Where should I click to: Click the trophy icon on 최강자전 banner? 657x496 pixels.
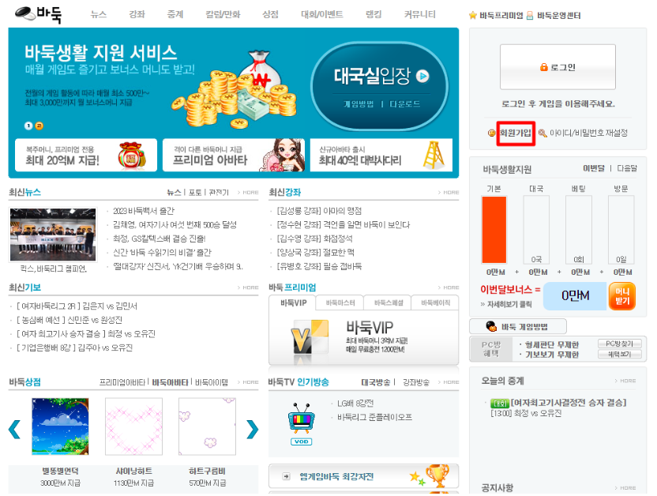[437, 475]
